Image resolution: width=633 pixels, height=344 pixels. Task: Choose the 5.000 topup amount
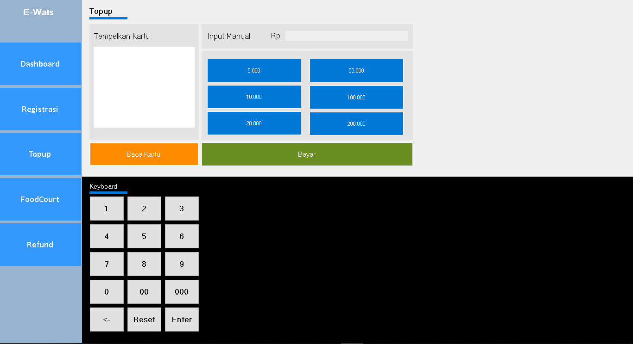pyautogui.click(x=254, y=71)
